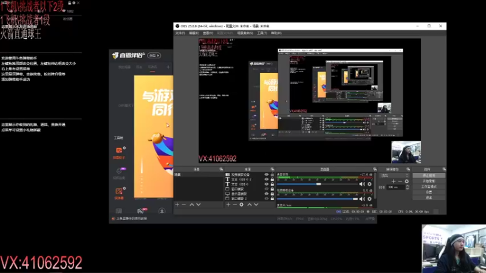Toggle visibility of display capture source
The width and height of the screenshot is (486, 273).
(x=266, y=194)
